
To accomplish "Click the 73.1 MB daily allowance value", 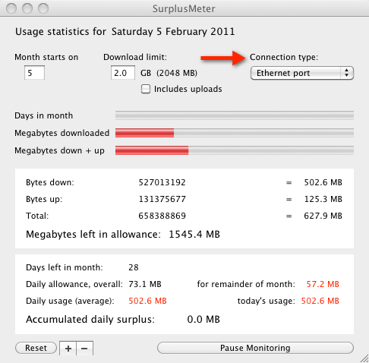I will click(x=145, y=284).
